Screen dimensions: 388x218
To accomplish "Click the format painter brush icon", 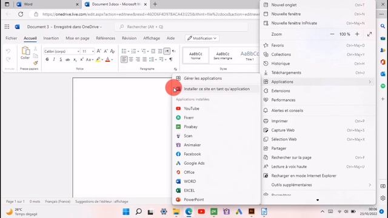I will (x=36, y=63).
